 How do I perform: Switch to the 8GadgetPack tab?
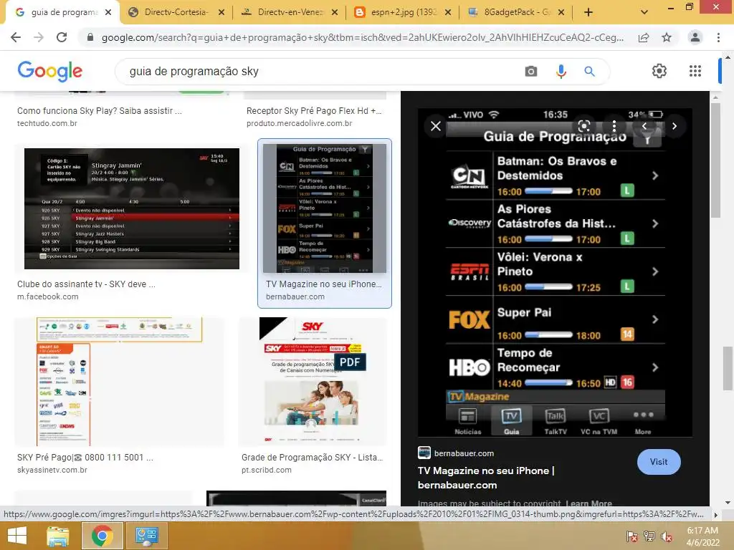pos(517,12)
